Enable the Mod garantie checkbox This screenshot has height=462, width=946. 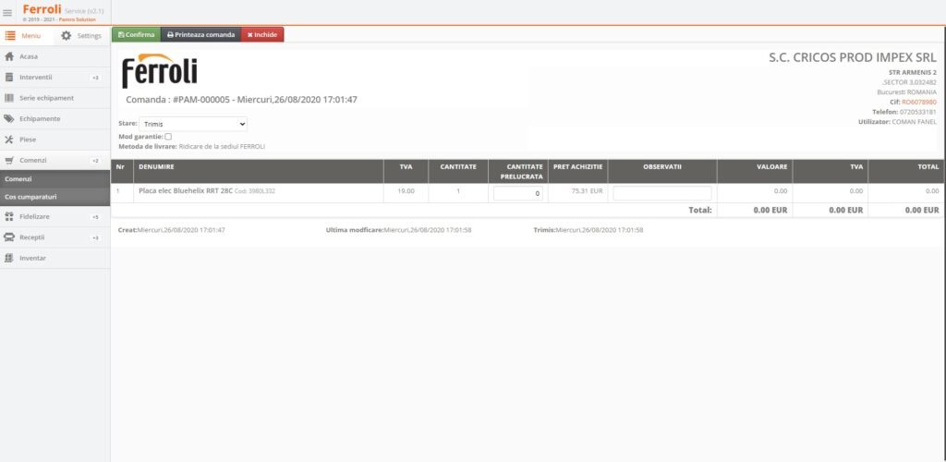pyautogui.click(x=168, y=137)
